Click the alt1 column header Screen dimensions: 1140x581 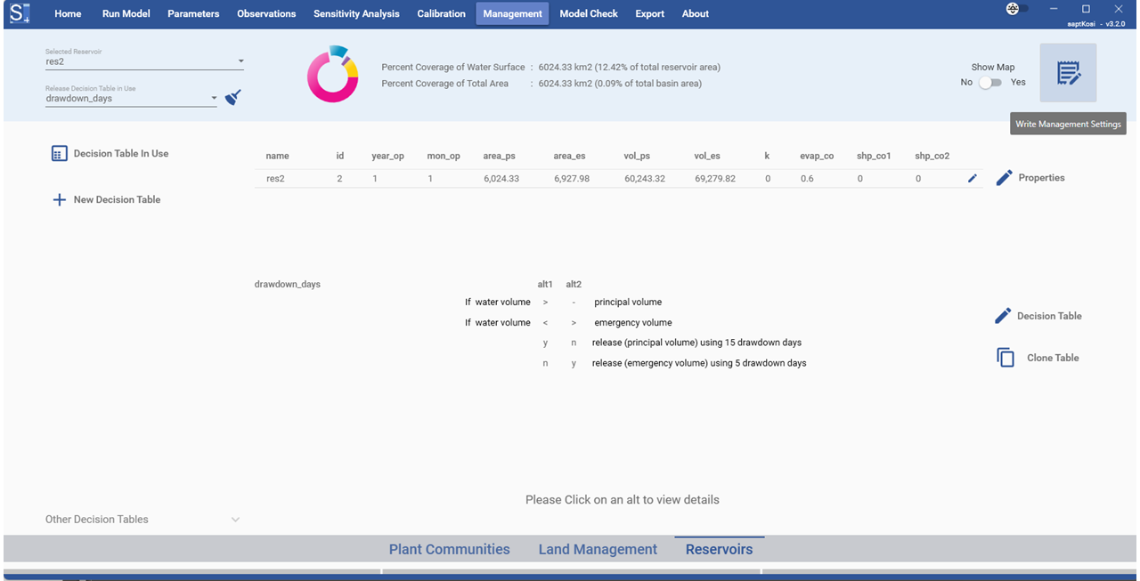(x=545, y=285)
